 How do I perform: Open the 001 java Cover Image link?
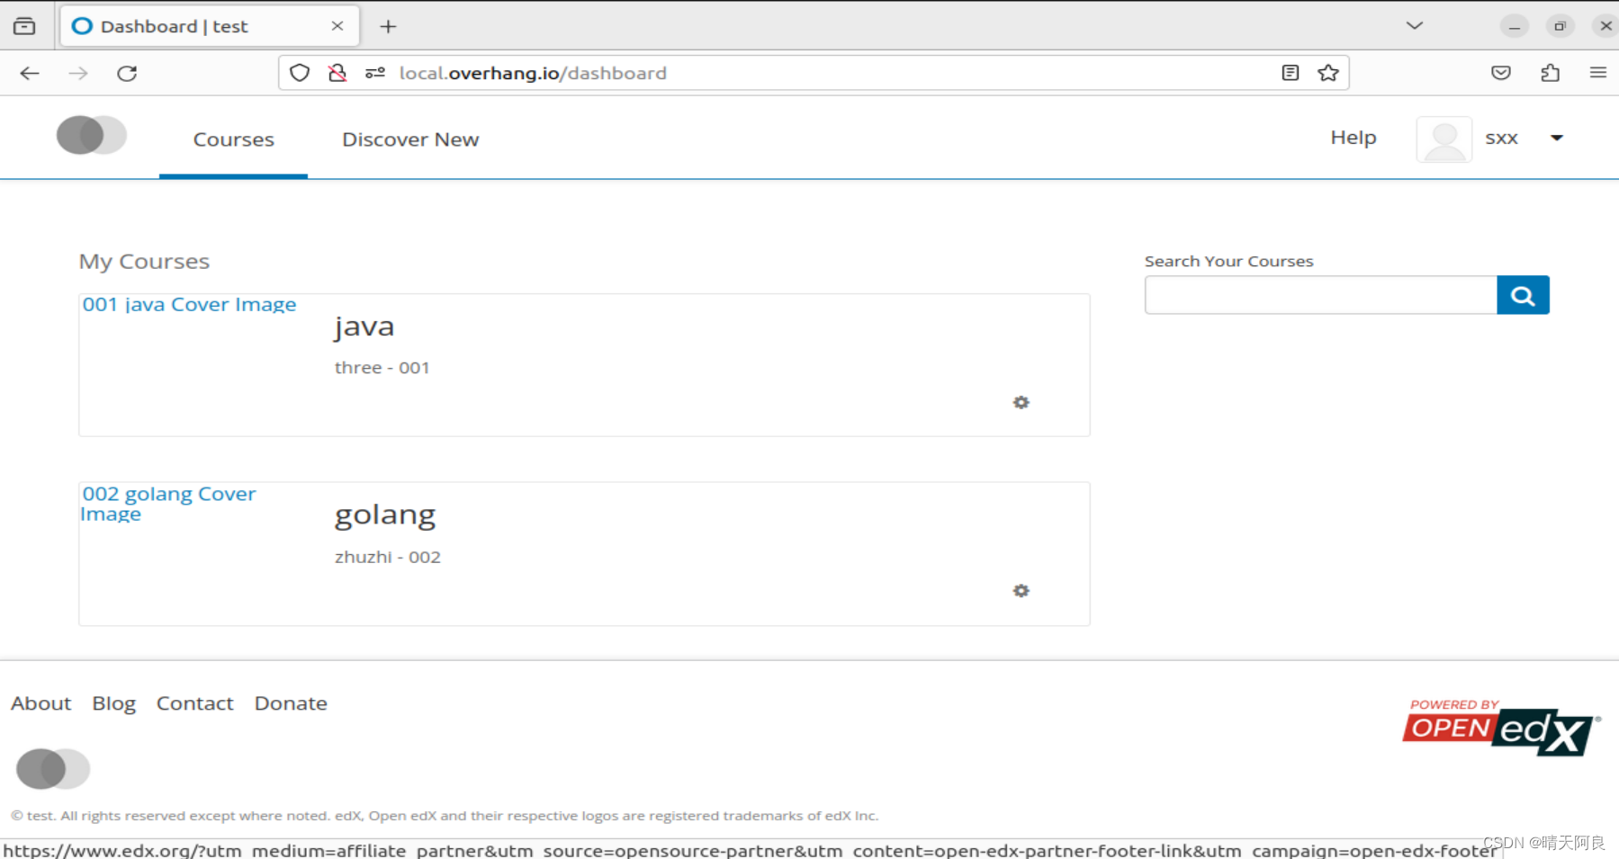pos(189,304)
